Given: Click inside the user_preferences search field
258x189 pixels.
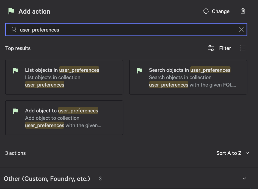Looking at the screenshot, I should pyautogui.click(x=101, y=29).
